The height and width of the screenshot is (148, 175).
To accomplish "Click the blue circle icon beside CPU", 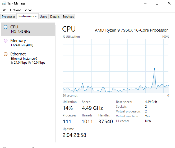I will pyautogui.click(x=6, y=27).
